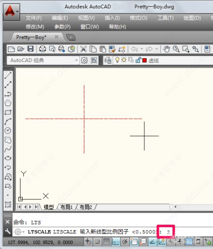Select the Polyline tool
Viewport: 213px width, 249px height.
pos(8,94)
